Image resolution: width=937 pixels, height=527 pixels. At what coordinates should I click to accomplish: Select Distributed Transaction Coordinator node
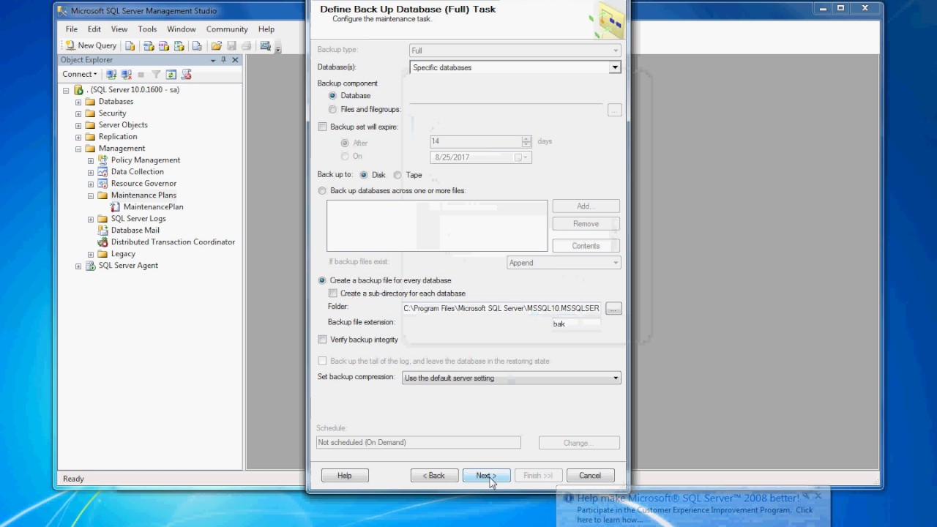[173, 242]
